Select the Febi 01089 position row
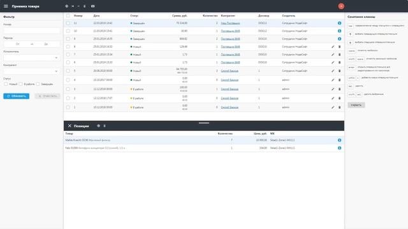408x229 pixels. tap(204, 148)
